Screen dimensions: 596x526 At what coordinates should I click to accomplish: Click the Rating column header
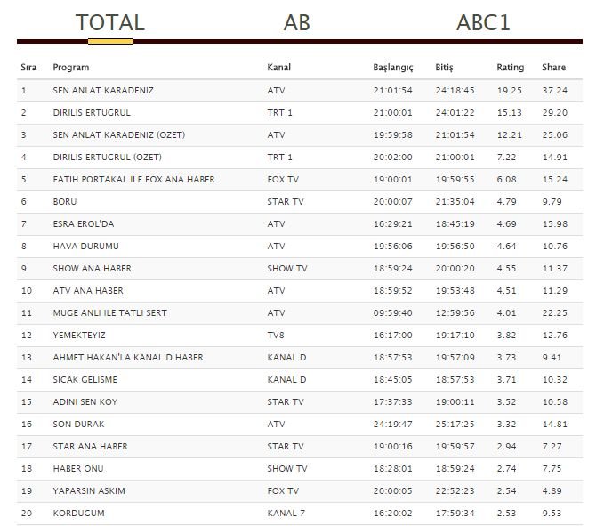tap(510, 68)
